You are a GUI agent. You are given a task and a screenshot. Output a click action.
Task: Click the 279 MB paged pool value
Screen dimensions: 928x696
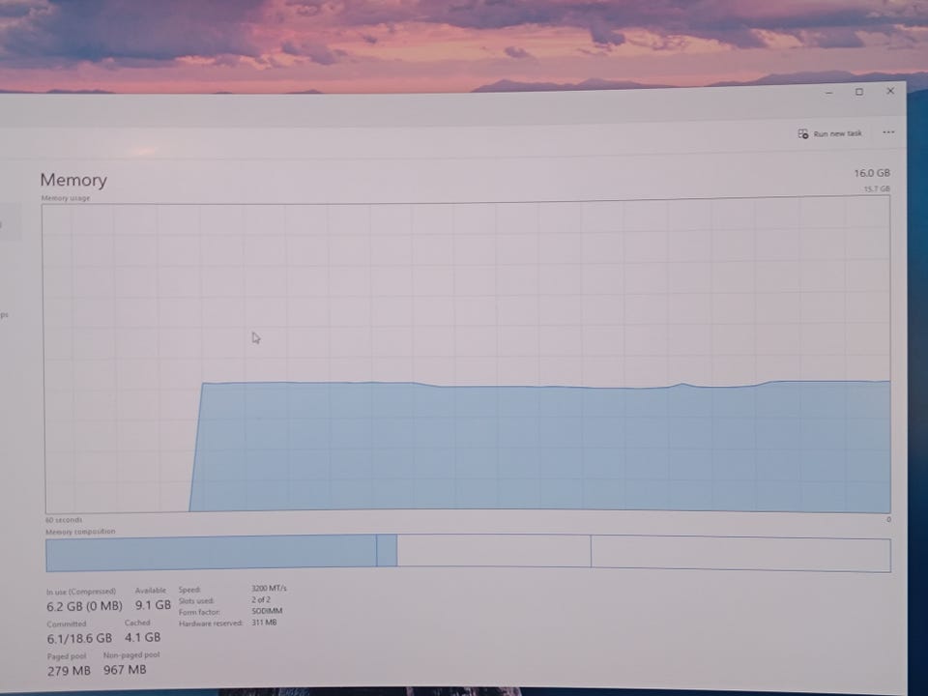pyautogui.click(x=69, y=671)
